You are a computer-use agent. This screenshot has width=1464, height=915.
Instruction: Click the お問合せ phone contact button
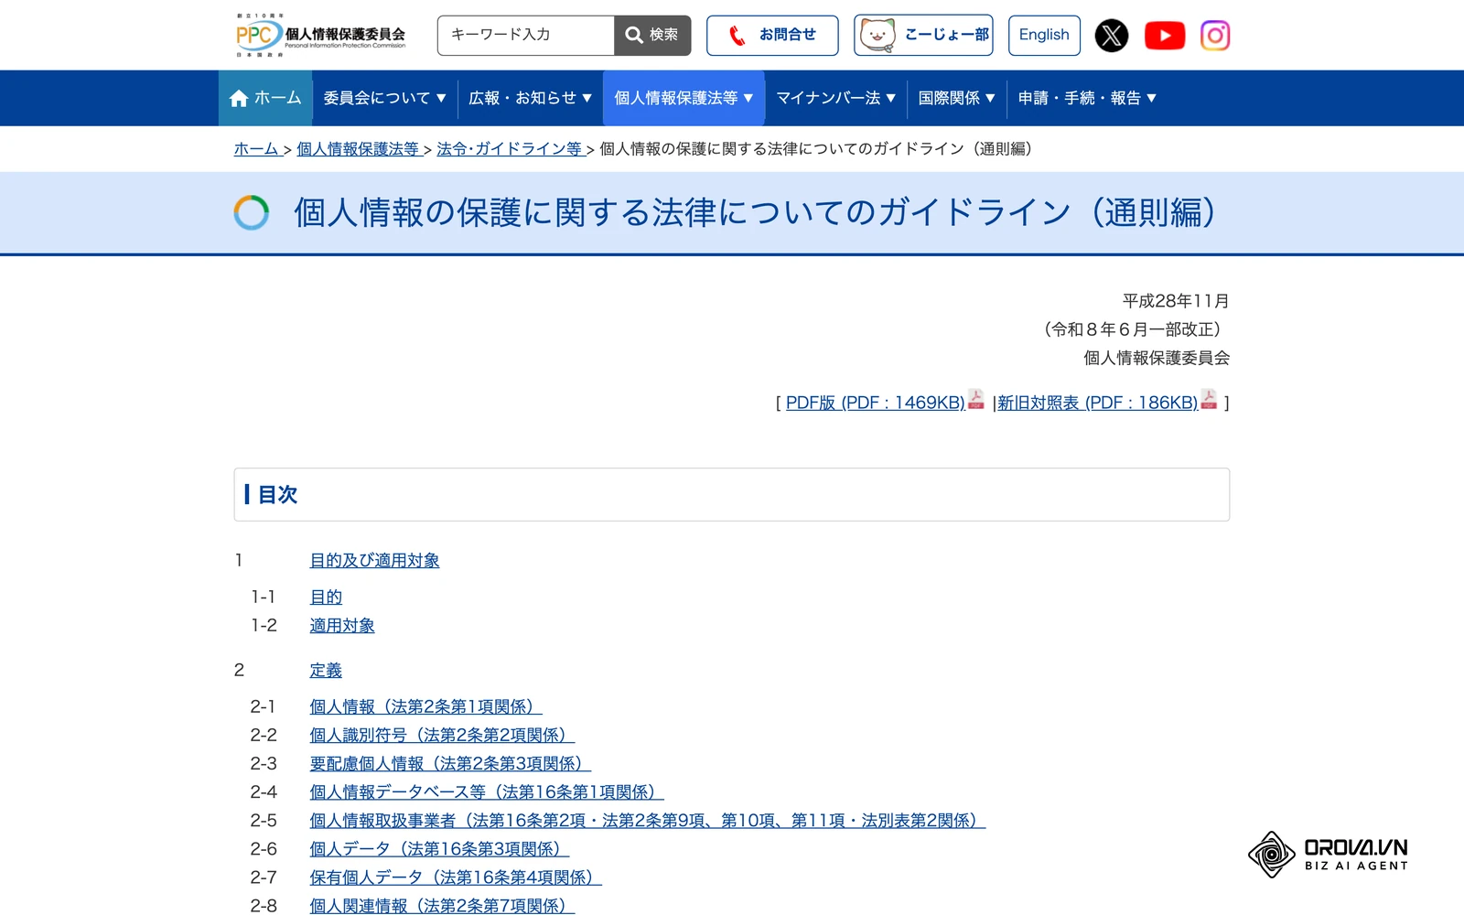[772, 35]
